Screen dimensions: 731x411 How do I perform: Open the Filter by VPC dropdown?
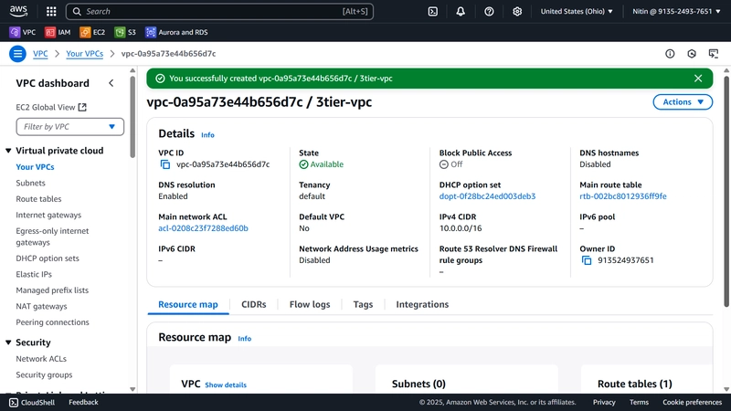70,127
